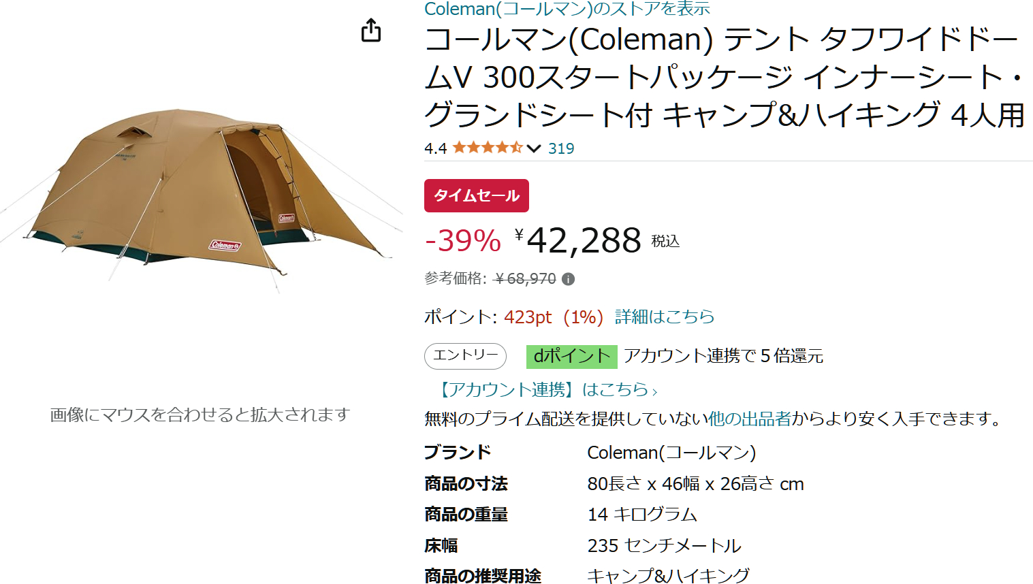Open the 319 customer reviews
The width and height of the screenshot is (1033, 584).
(x=562, y=148)
